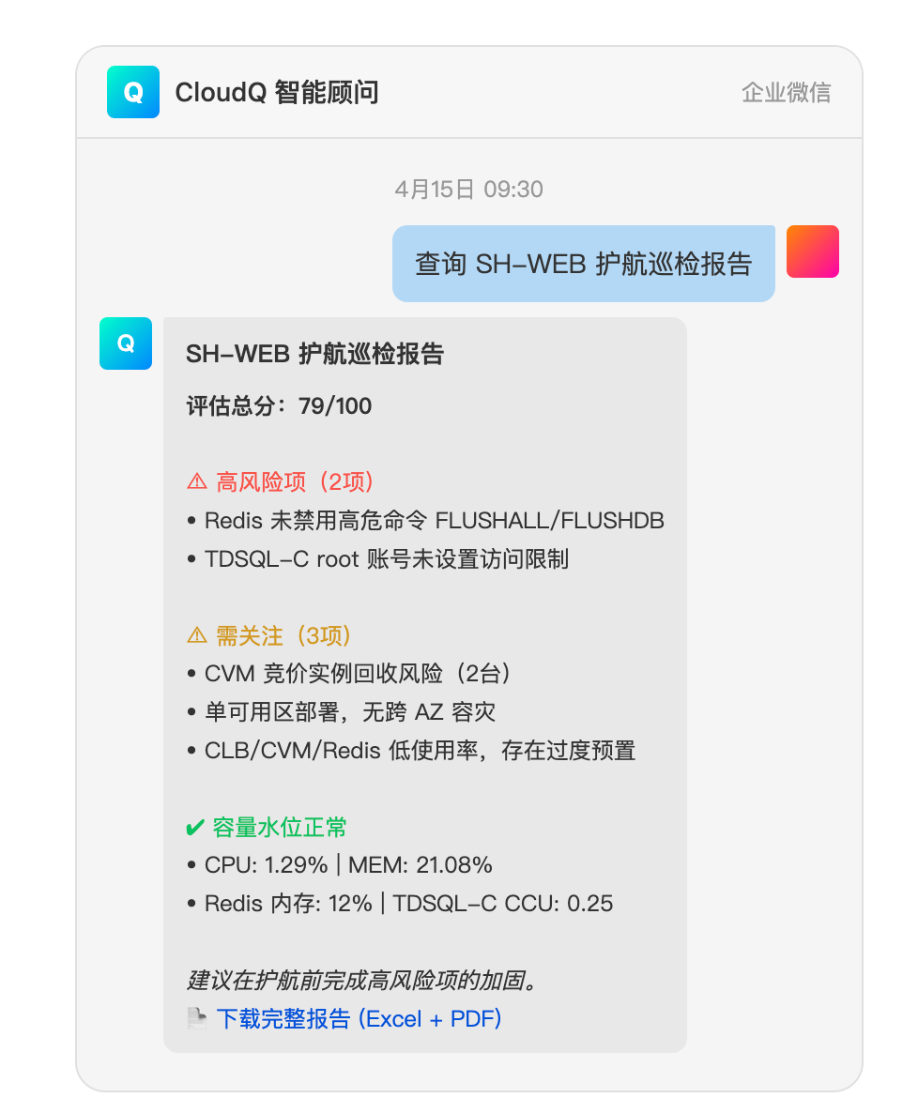Screen dimensions: 918x1113
Task: Click the SH-WEB 护航巡检报告 card title
Action: [x=315, y=354]
